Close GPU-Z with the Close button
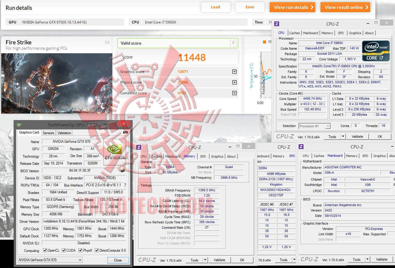 [118, 260]
